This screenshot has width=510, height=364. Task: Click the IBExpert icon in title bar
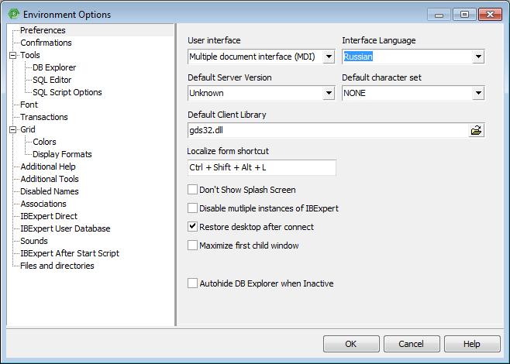14,14
